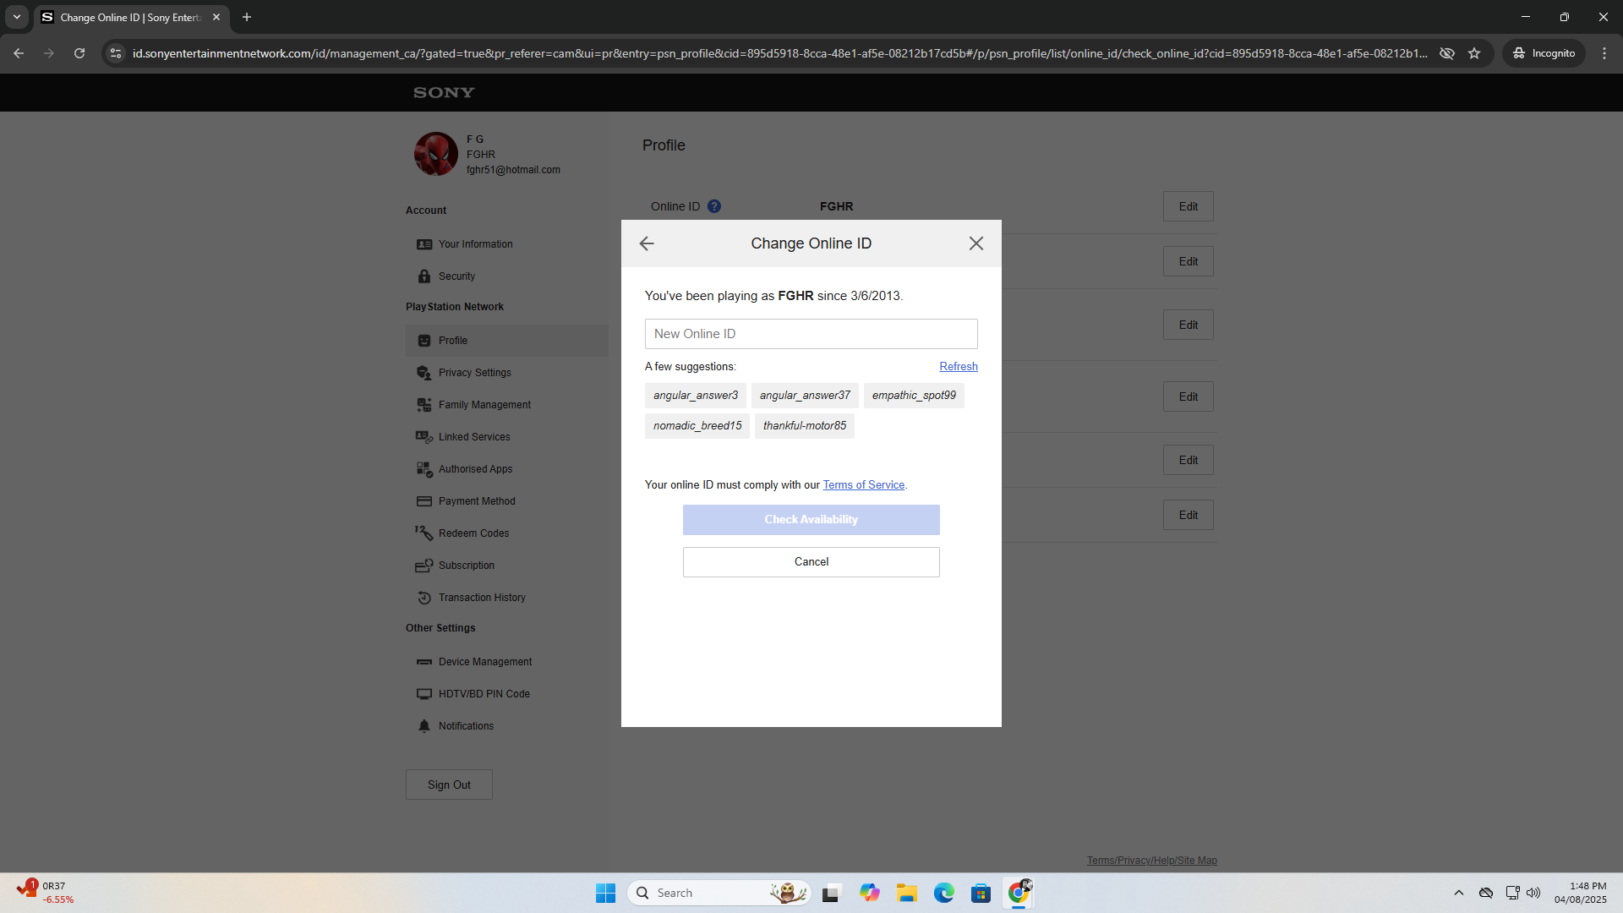
Task: Click the Transaction History clock icon
Action: coord(424,598)
